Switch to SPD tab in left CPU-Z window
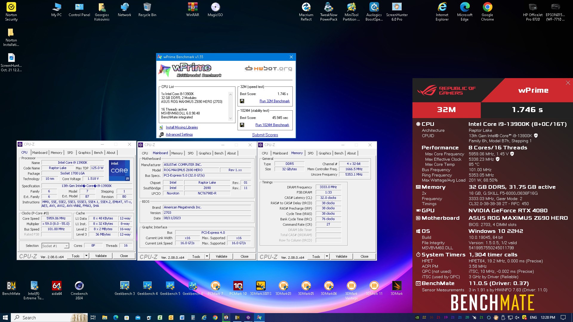Screen dimensions: 573x322 [70, 153]
